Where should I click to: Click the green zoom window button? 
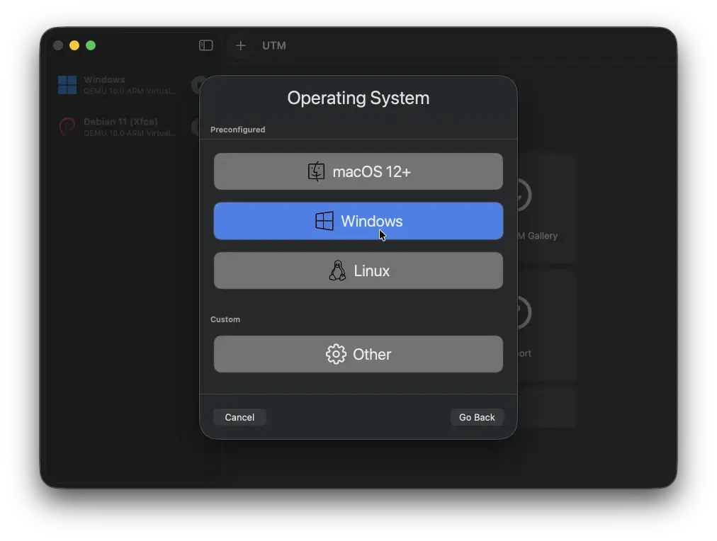(91, 45)
